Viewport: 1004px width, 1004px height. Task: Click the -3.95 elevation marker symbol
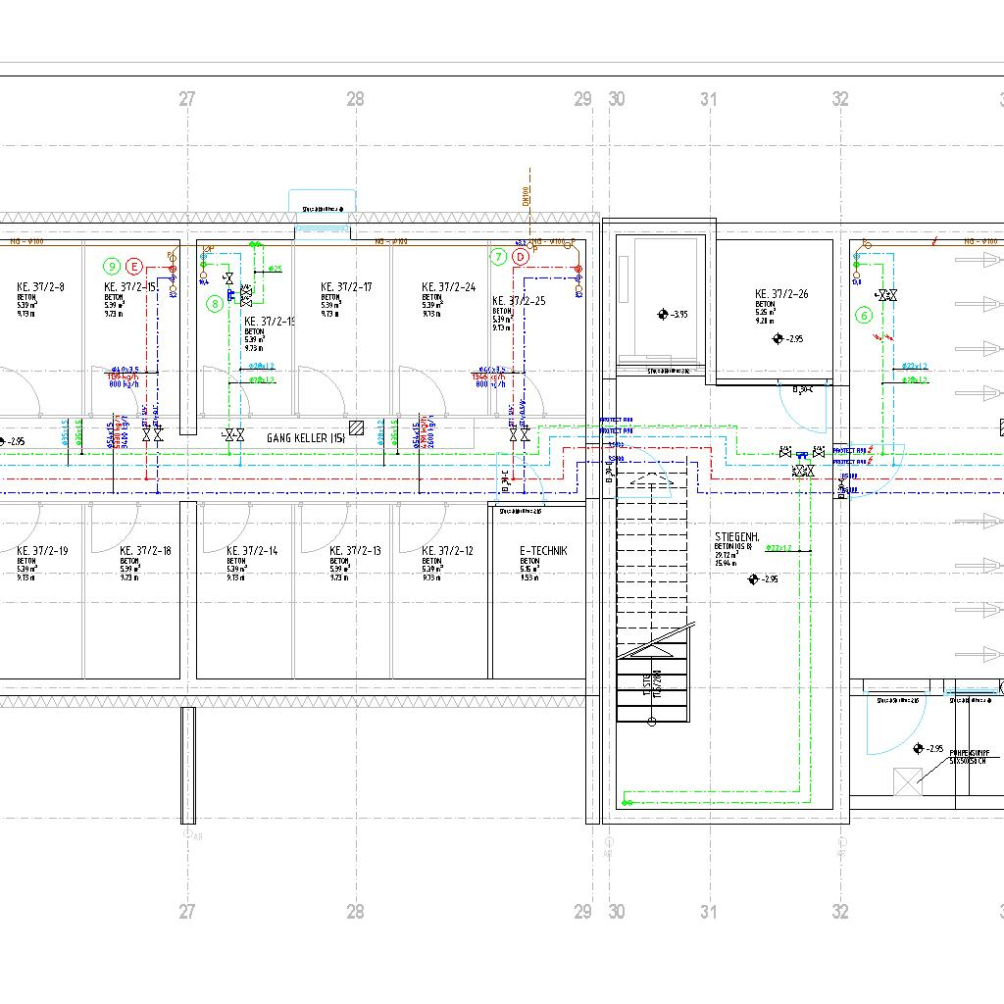pyautogui.click(x=663, y=315)
